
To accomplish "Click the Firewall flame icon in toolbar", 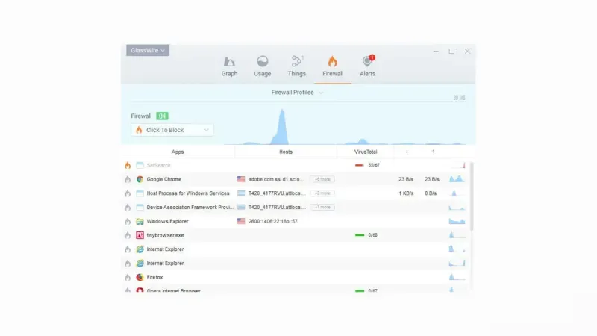I will point(333,61).
